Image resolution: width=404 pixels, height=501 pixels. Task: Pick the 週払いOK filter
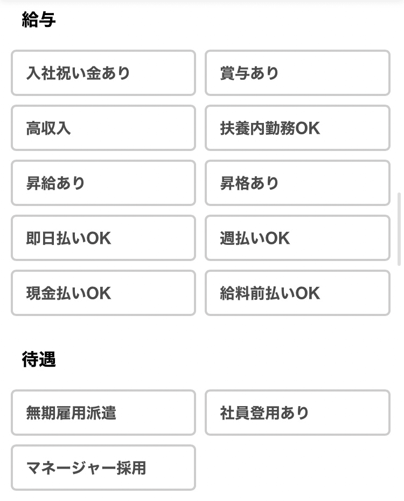point(297,238)
